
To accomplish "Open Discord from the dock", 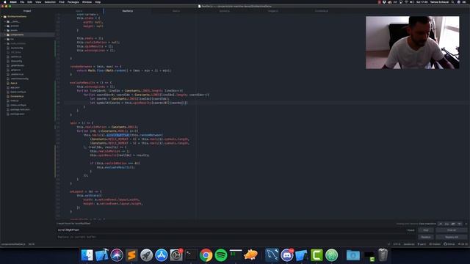I will point(287,255).
